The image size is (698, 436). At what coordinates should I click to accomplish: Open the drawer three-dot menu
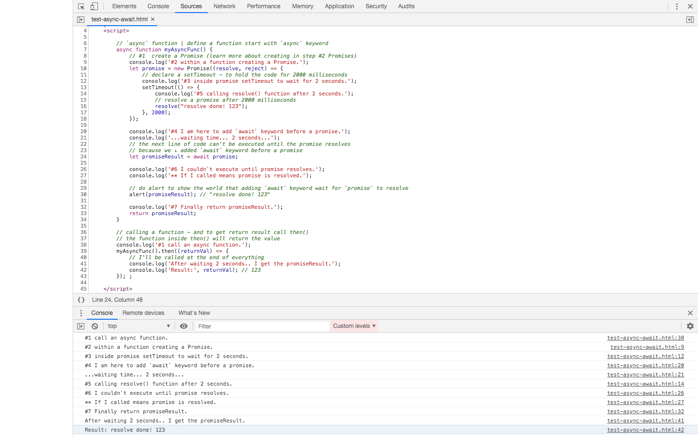(x=81, y=313)
